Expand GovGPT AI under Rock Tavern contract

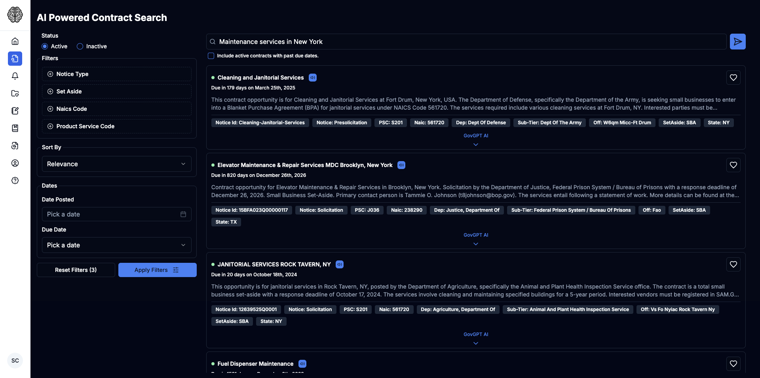[476, 338]
